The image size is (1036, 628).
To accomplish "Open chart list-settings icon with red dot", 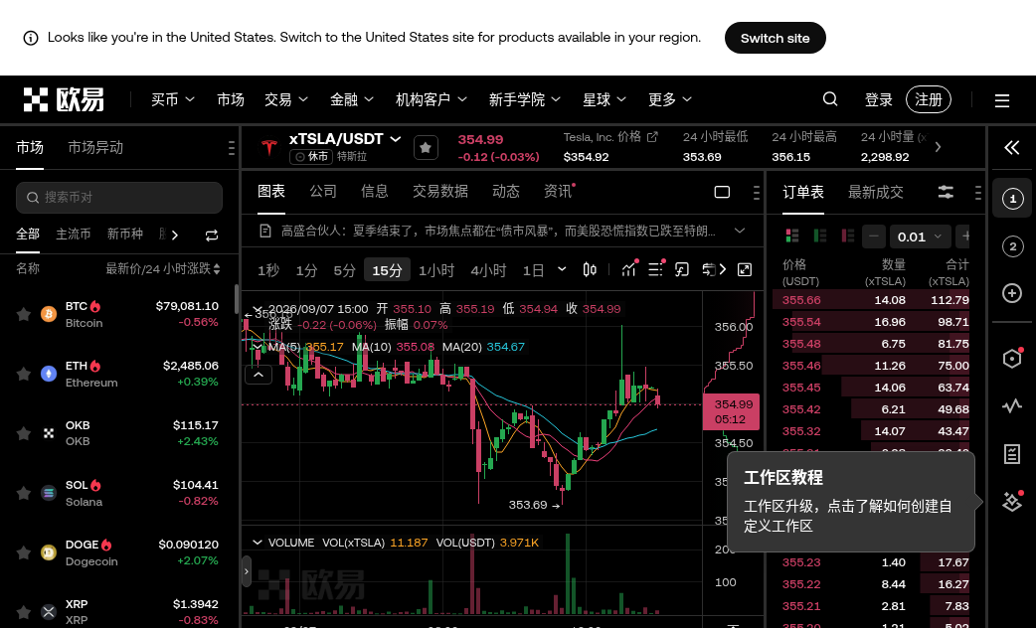I will pyautogui.click(x=655, y=269).
